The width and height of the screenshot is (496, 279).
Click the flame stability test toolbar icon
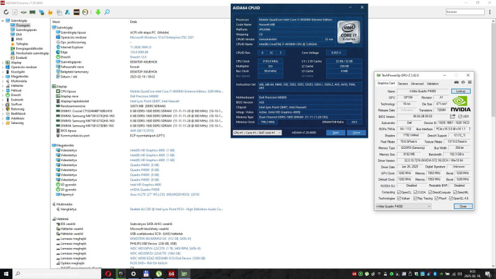point(50,12)
